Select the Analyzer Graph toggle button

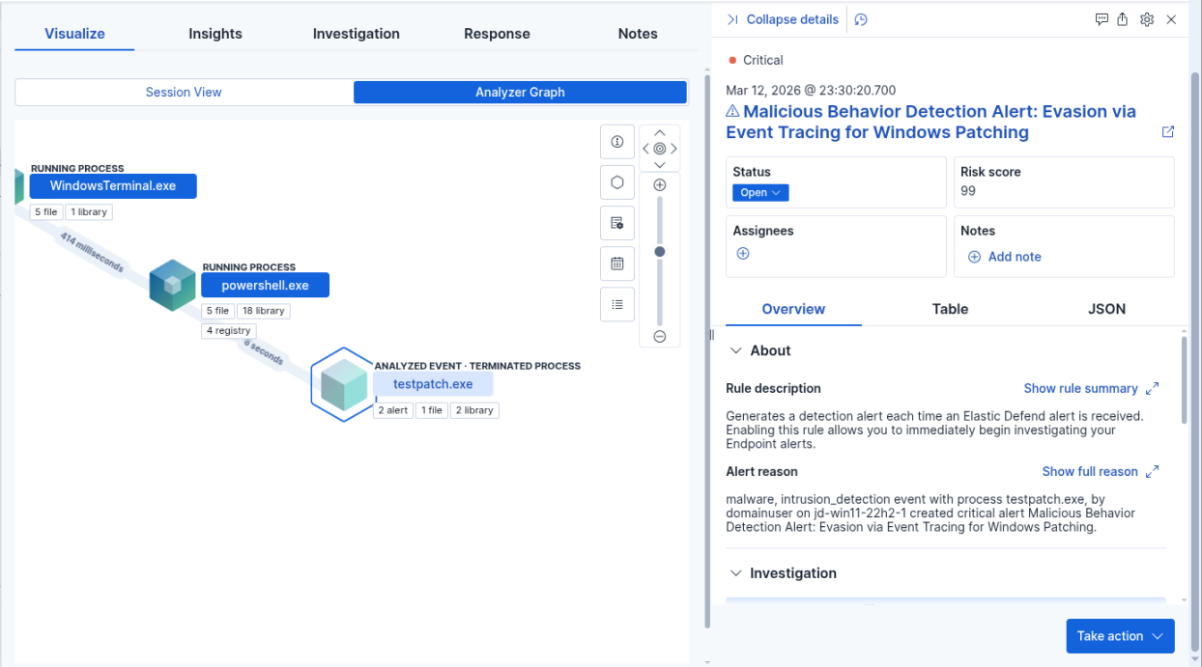[520, 93]
